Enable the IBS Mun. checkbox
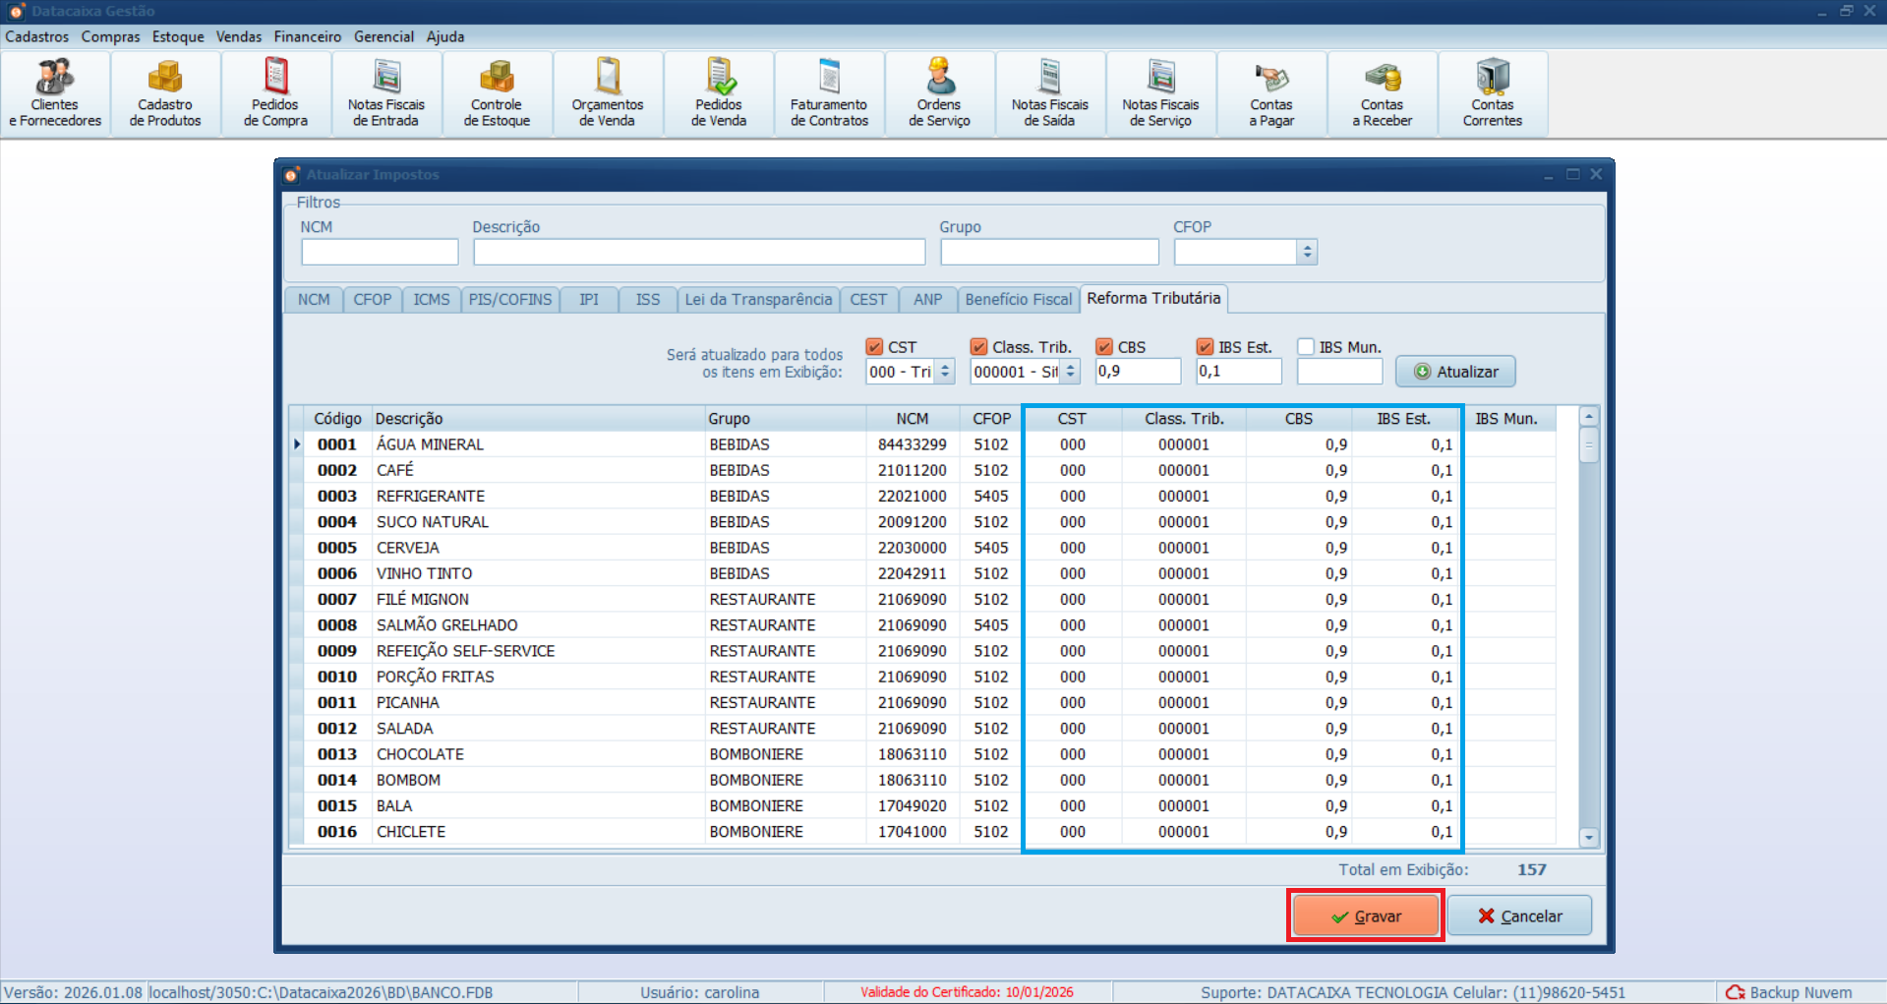 pyautogui.click(x=1306, y=347)
